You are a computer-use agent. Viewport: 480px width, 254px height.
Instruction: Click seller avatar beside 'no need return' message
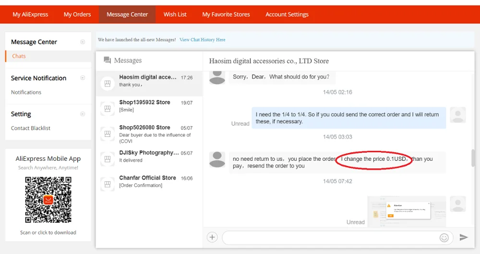click(x=217, y=159)
